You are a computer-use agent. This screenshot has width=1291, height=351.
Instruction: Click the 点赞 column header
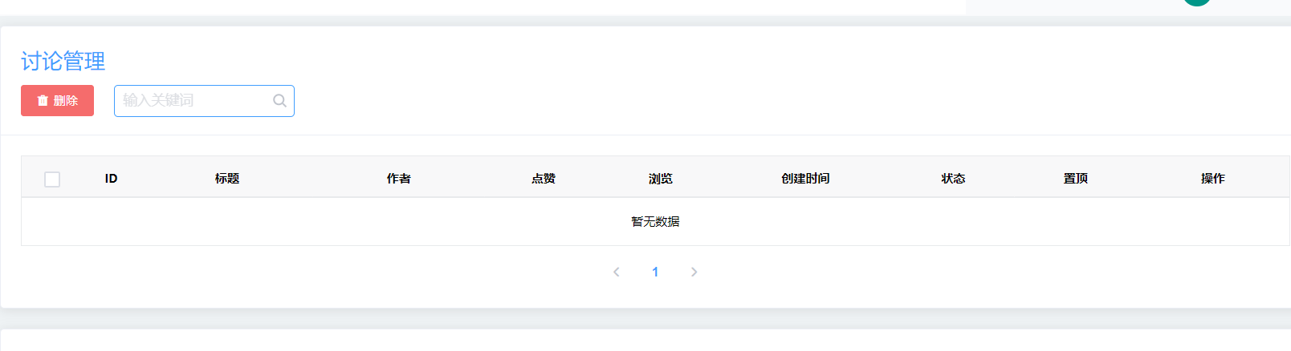point(544,178)
